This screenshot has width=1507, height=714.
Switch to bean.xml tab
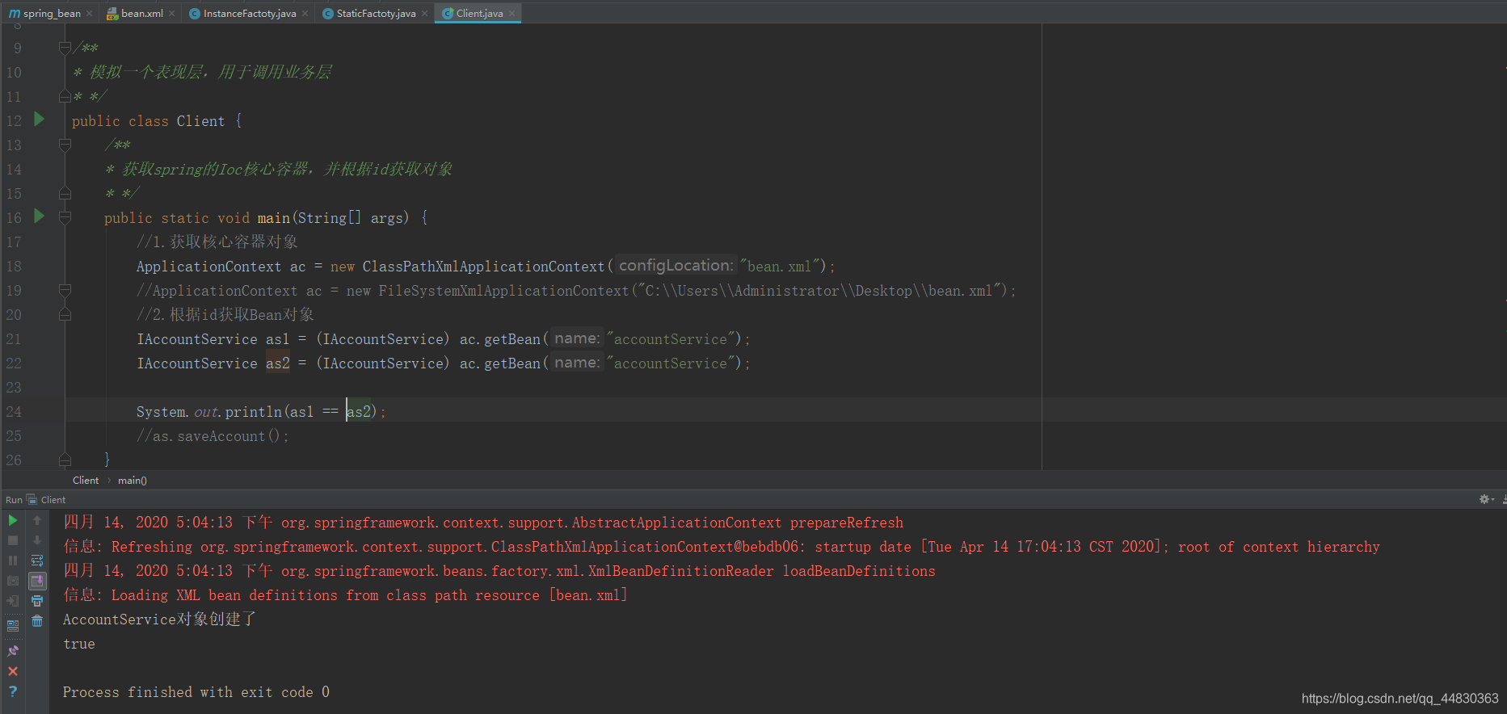[x=141, y=13]
